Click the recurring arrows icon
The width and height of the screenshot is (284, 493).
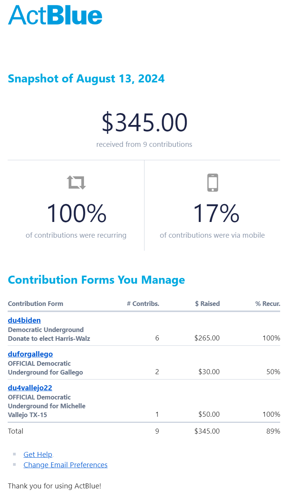[x=77, y=182]
